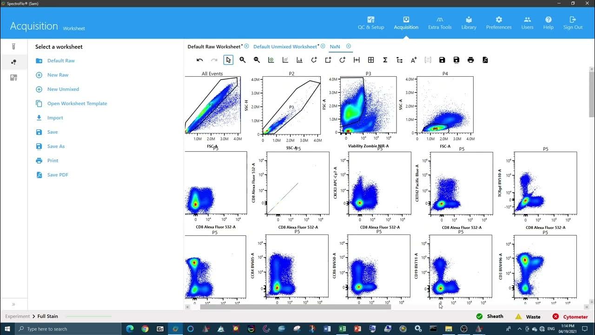Click Save As in the left panel
The height and width of the screenshot is (335, 595).
pos(56,146)
